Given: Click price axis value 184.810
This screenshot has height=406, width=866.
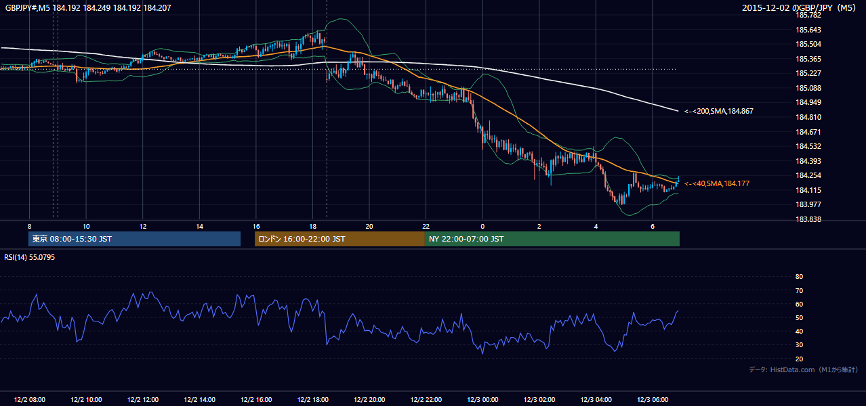Looking at the screenshot, I should tap(808, 117).
